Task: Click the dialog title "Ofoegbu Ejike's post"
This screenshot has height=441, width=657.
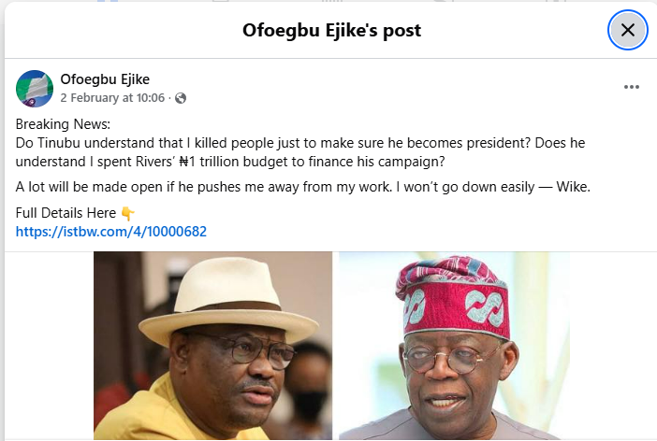Action: coord(331,30)
